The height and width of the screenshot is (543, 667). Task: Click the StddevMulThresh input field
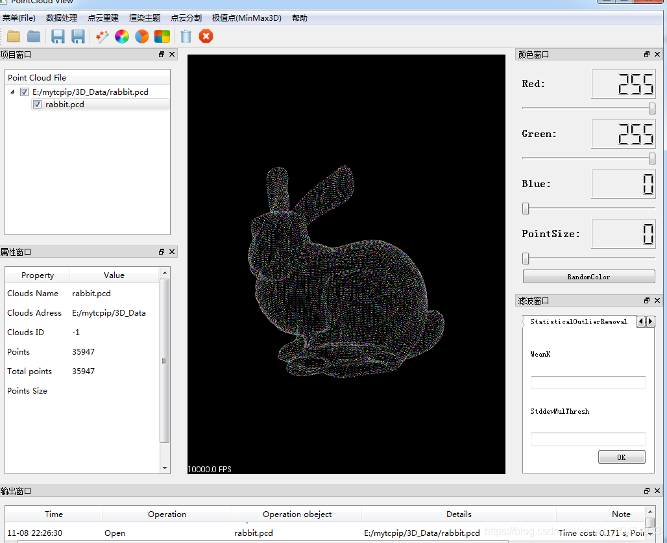tap(588, 439)
